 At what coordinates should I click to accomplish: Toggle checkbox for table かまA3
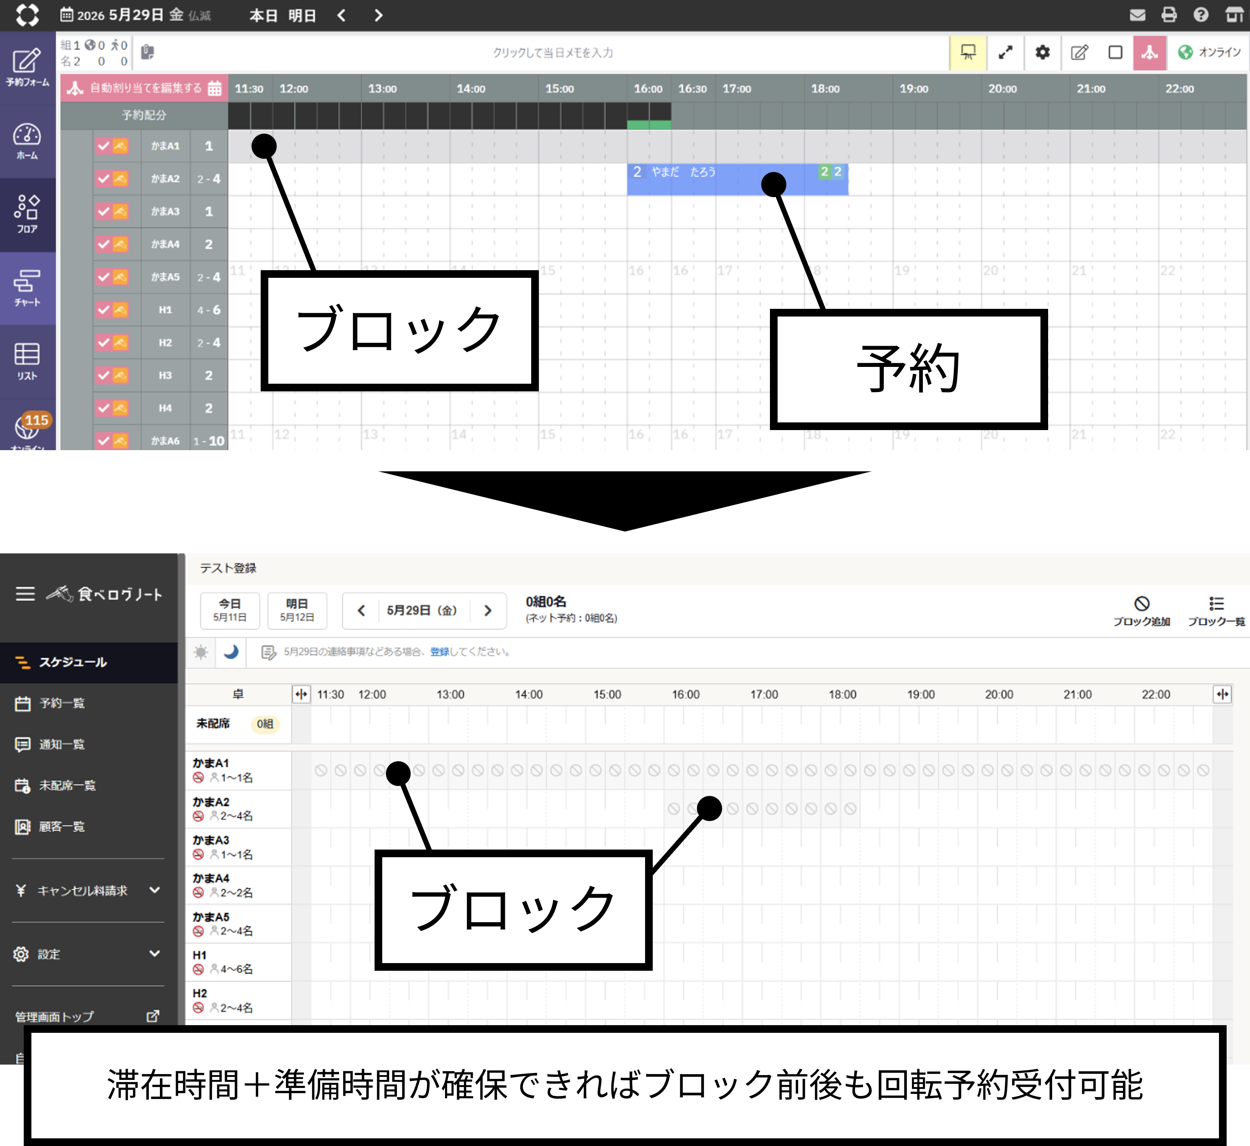click(104, 211)
